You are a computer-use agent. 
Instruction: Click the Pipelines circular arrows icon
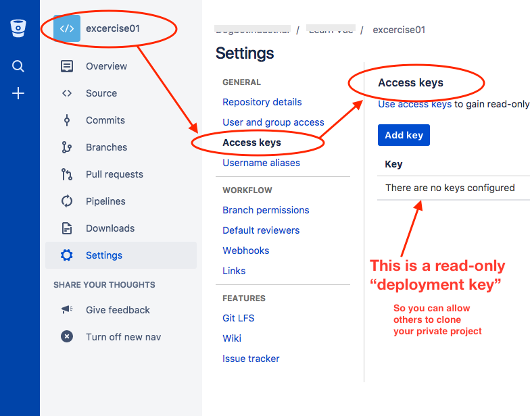coord(66,201)
